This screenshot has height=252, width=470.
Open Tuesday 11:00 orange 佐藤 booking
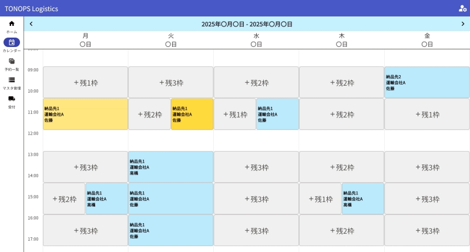[192, 114]
